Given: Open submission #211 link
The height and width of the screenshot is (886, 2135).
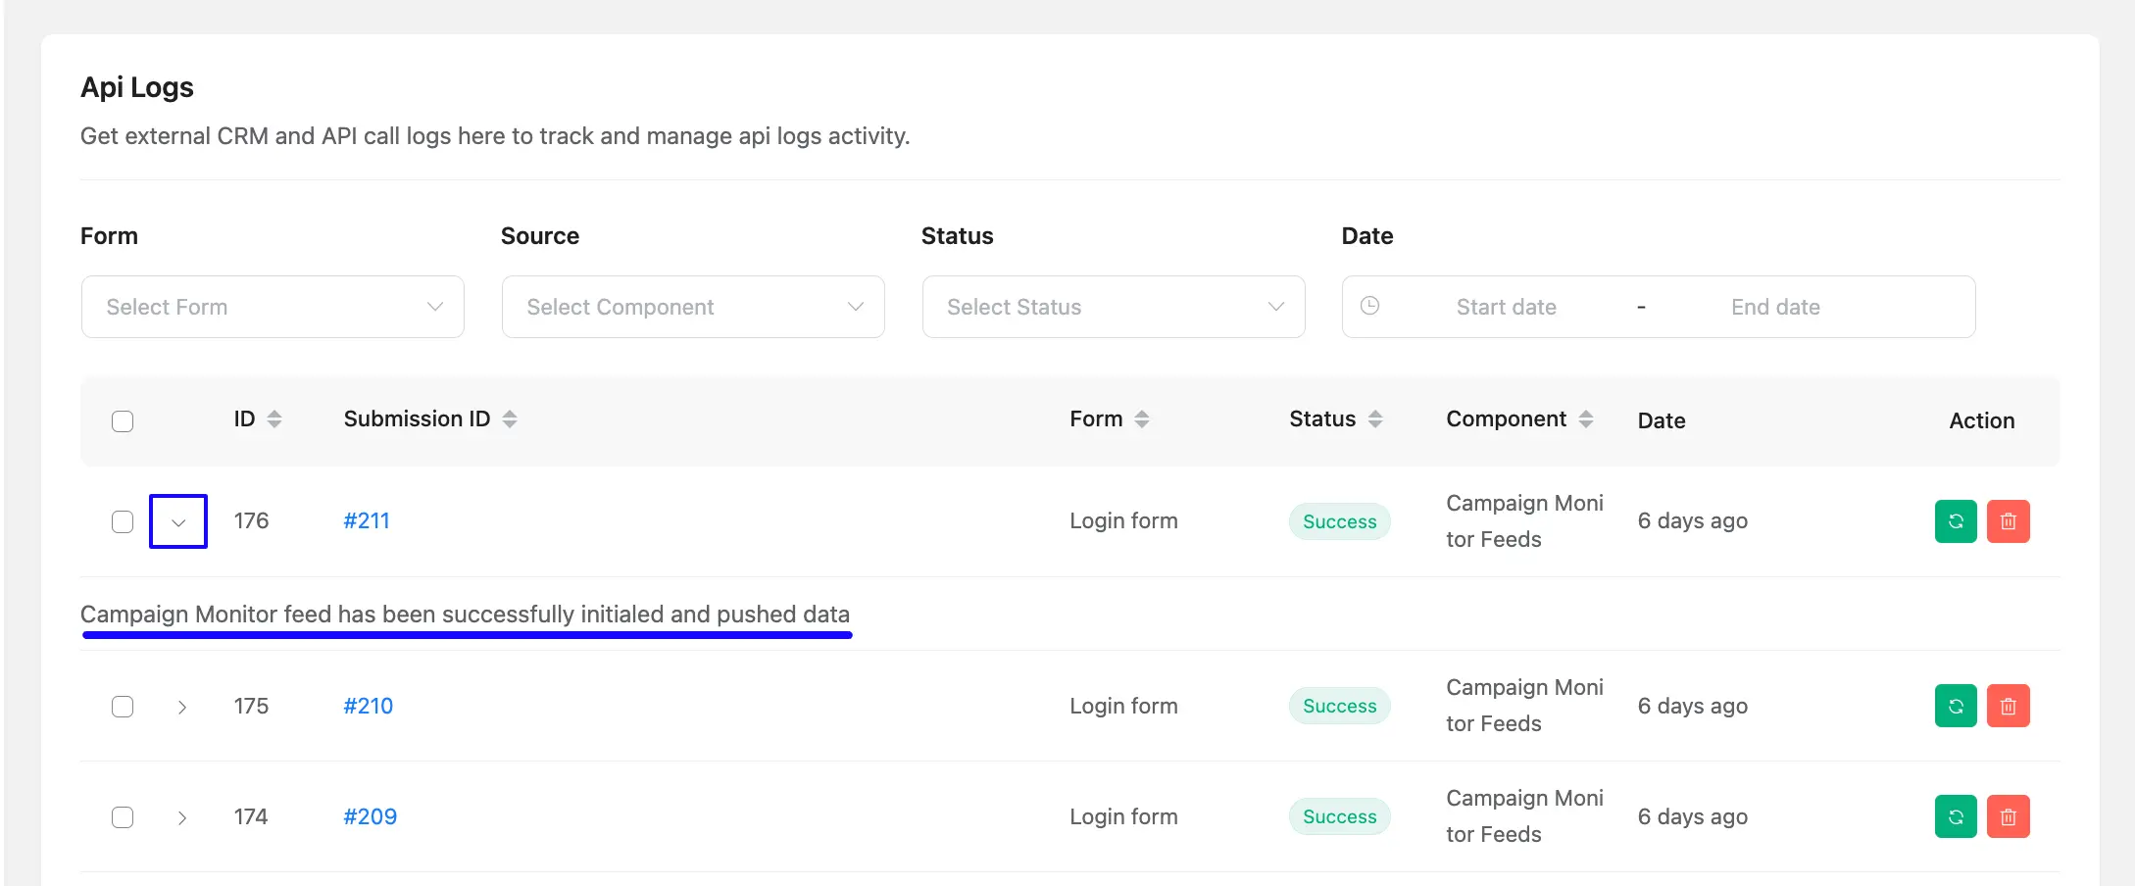Looking at the screenshot, I should coord(367,520).
